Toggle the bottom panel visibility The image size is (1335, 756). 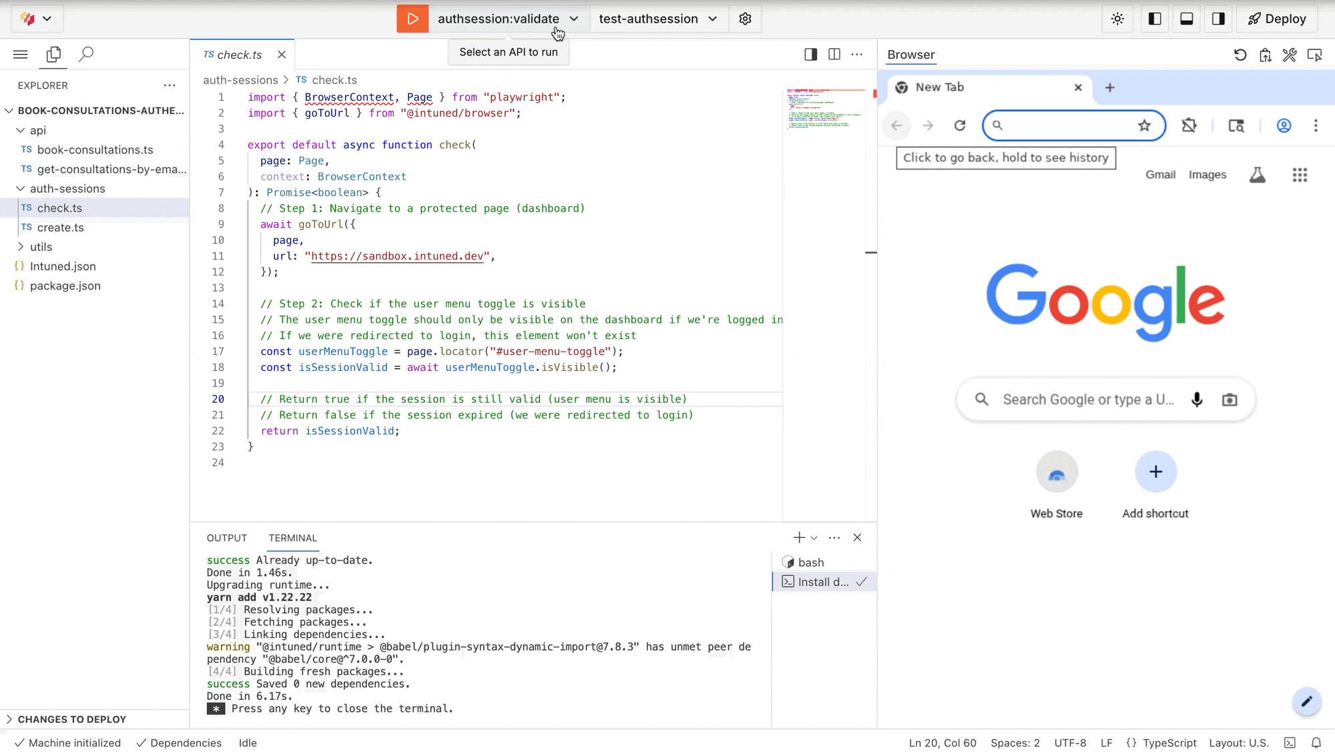point(1186,19)
